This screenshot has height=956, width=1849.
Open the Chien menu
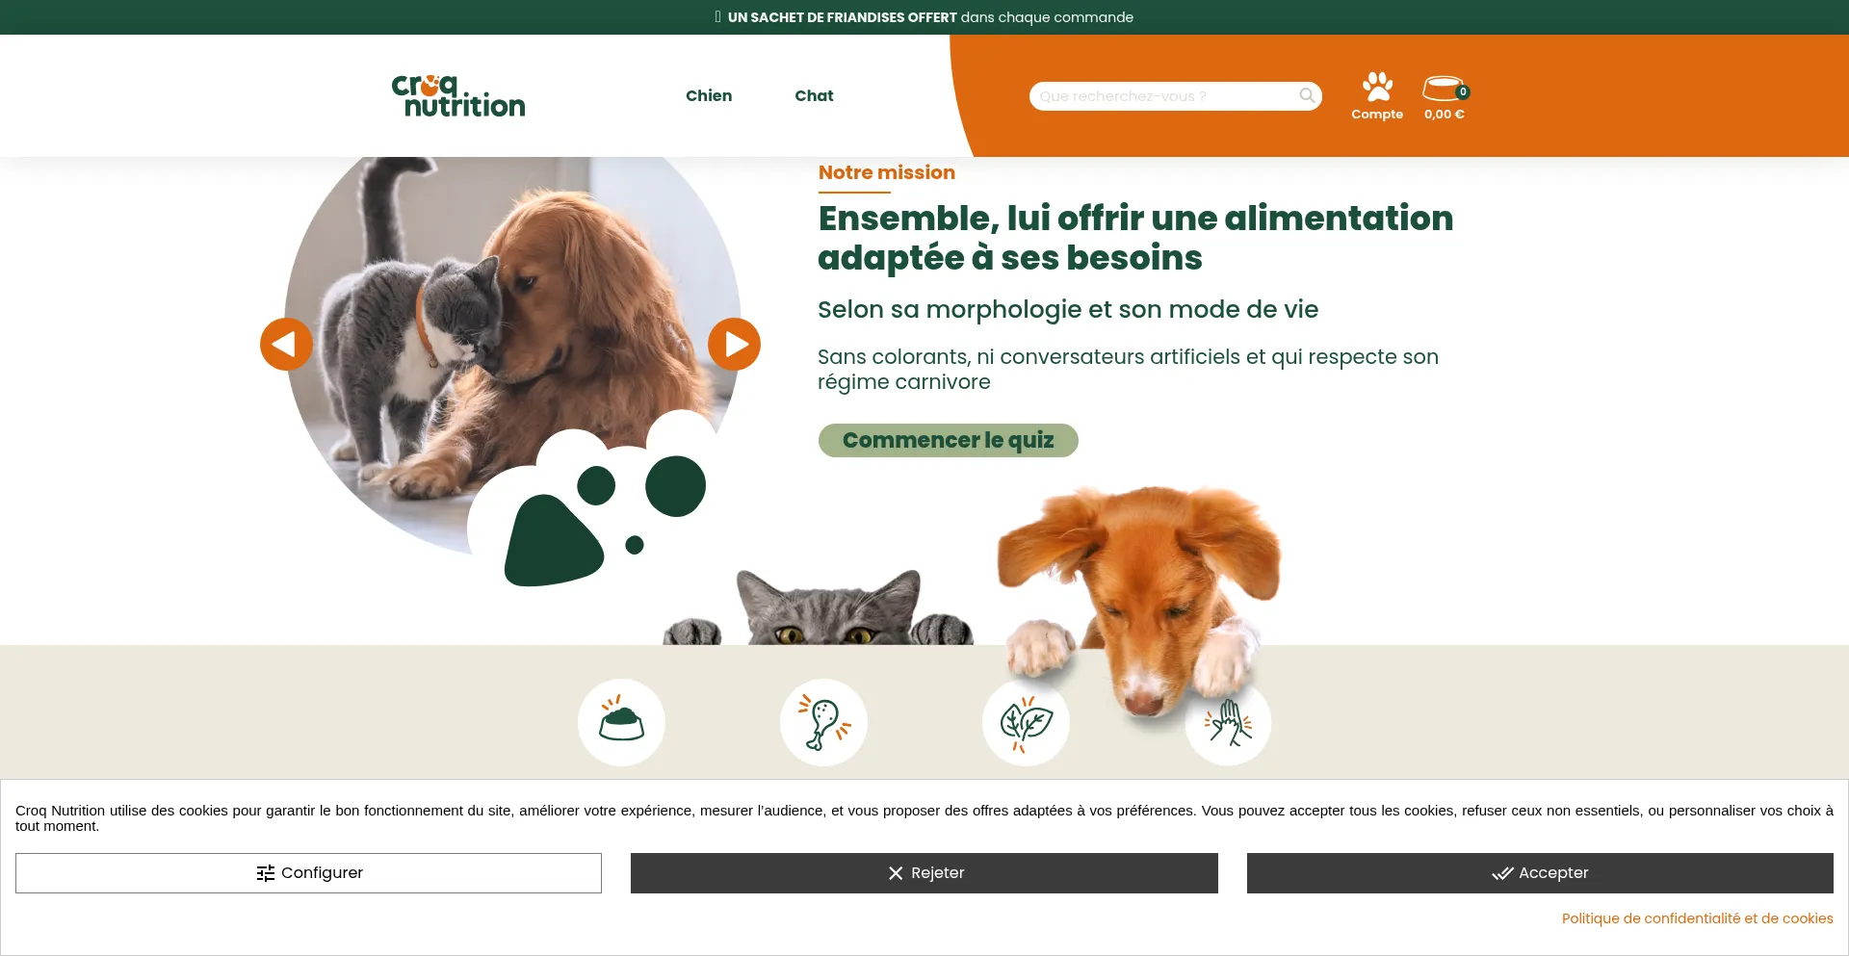[x=709, y=95]
